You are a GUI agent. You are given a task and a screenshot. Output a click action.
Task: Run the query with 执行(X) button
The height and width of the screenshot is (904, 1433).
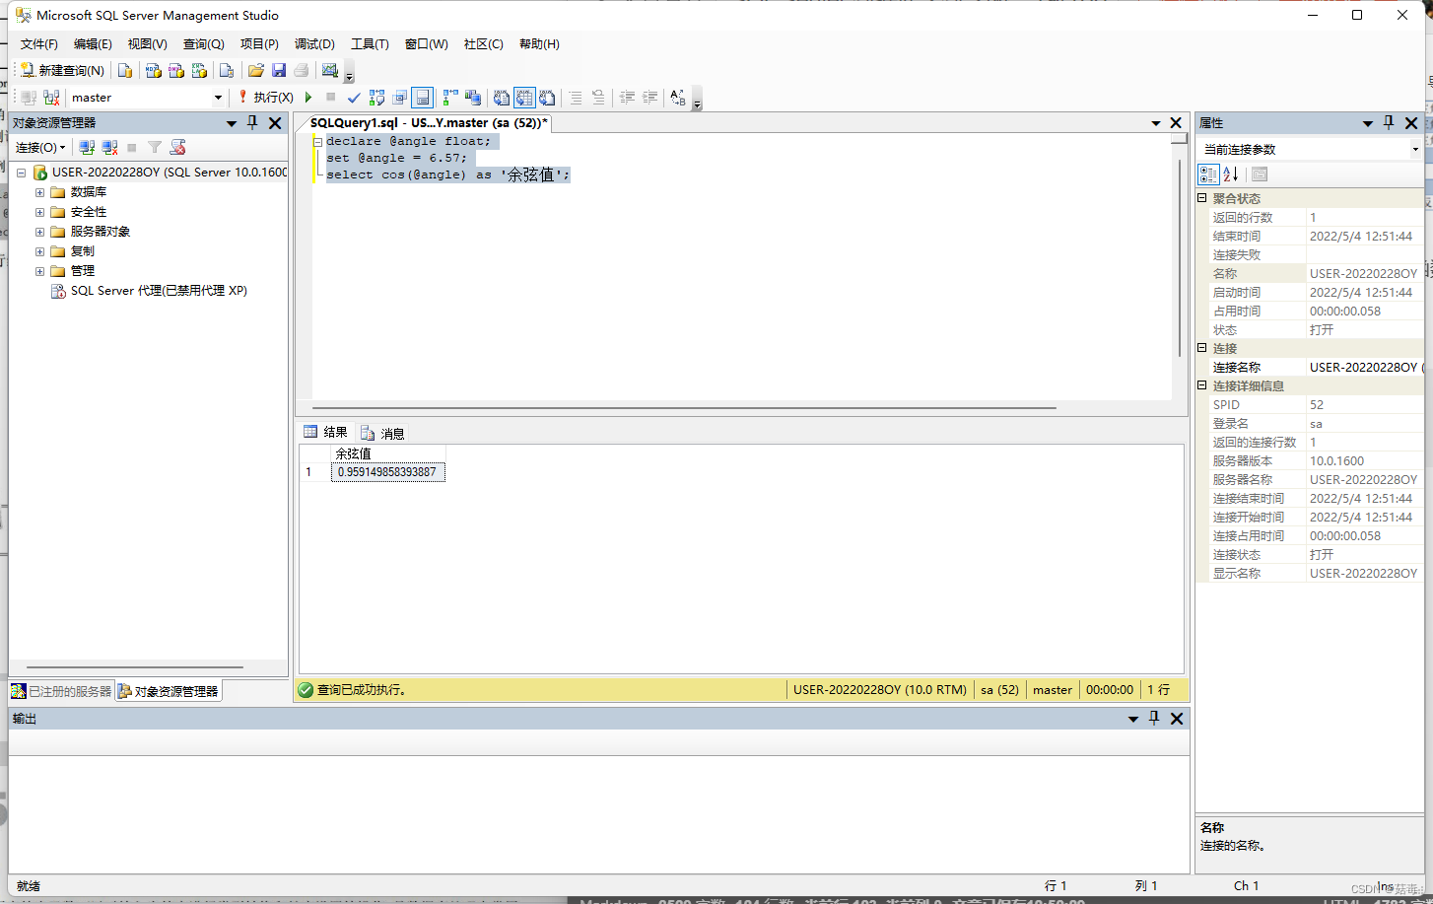pos(265,98)
